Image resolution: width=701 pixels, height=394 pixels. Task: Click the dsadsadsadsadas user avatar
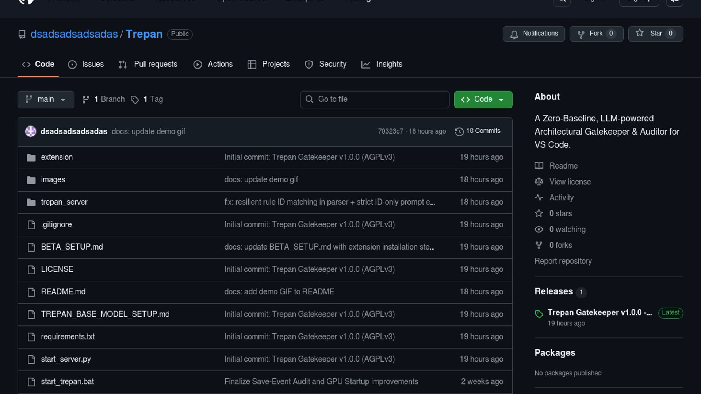(x=31, y=131)
